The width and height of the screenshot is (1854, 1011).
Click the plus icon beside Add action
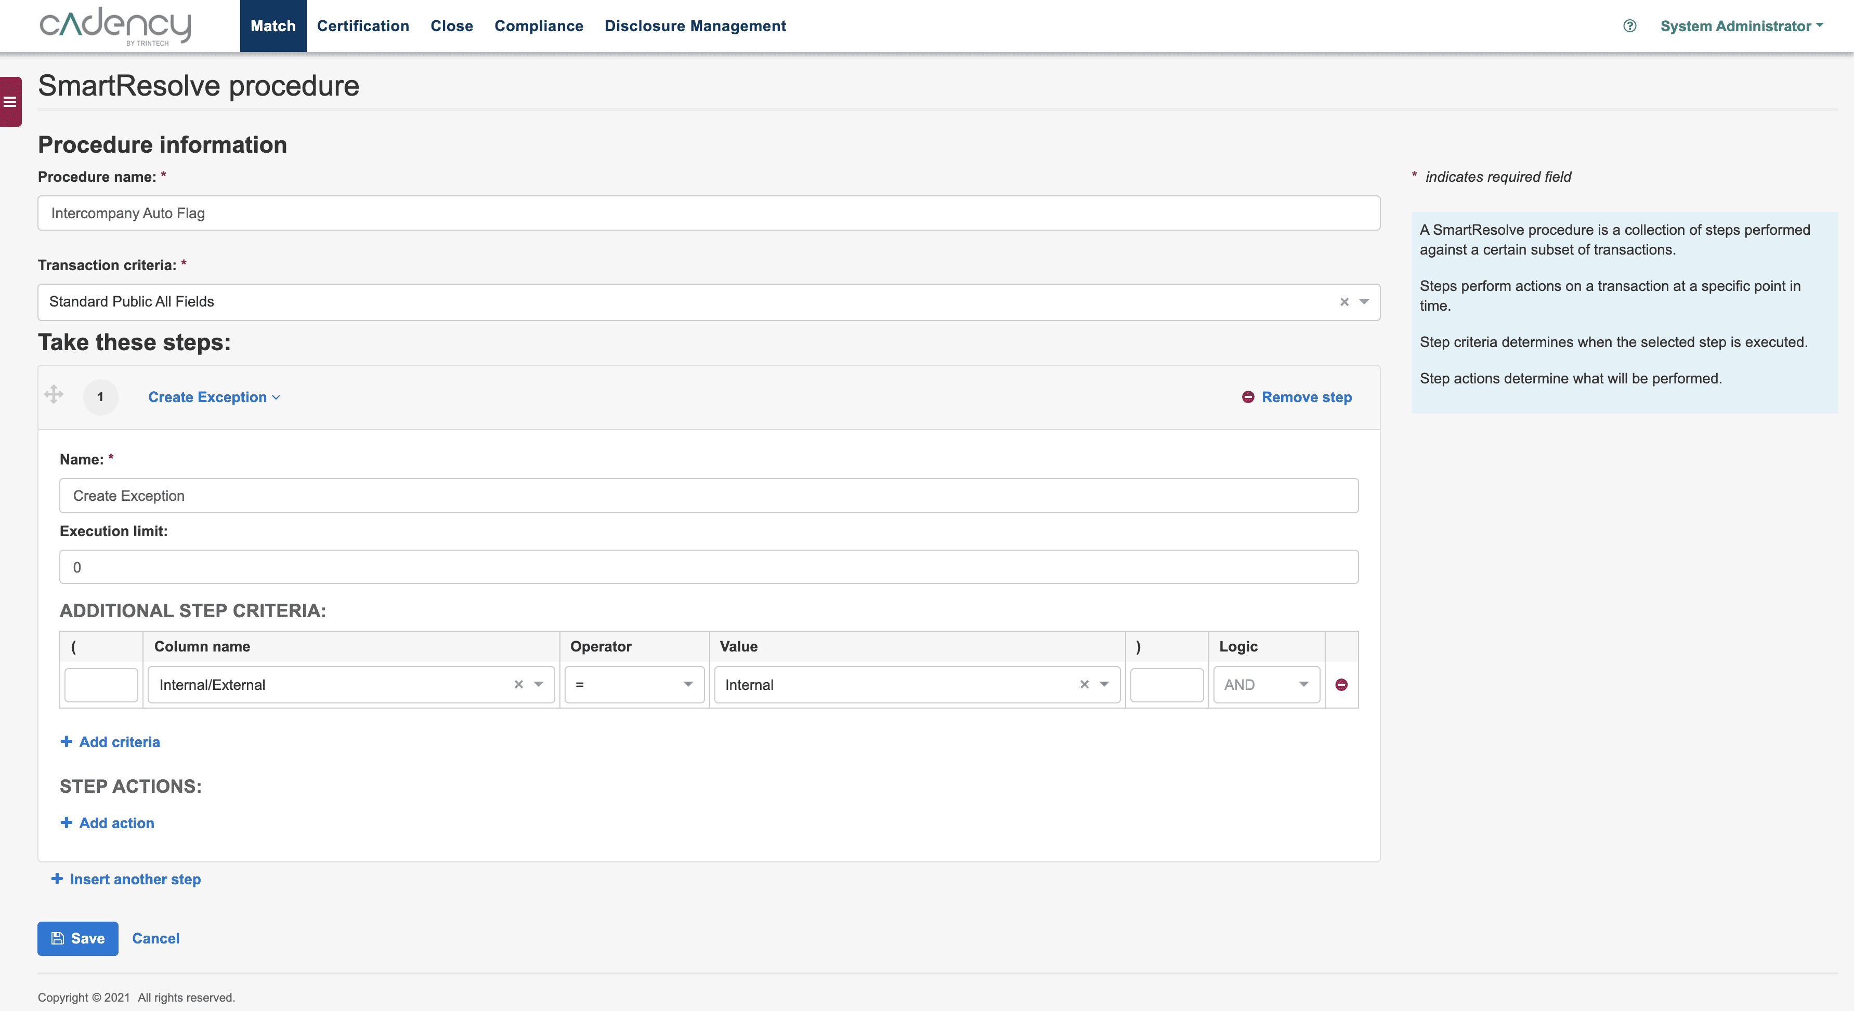click(x=66, y=822)
